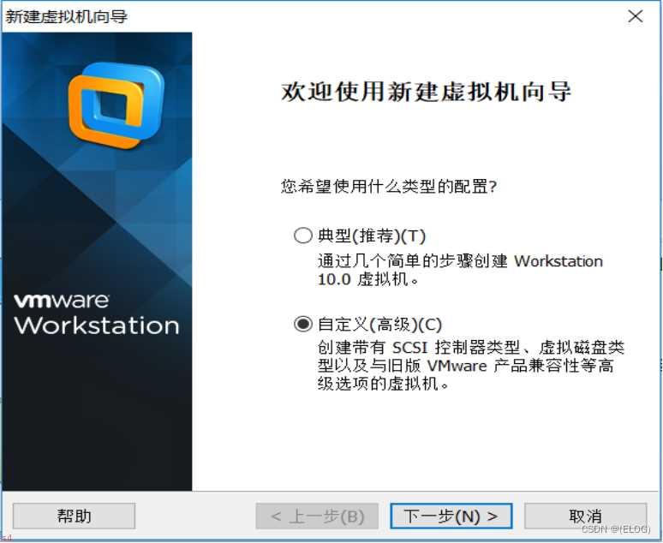Click the Workstation text in the banner
Viewport: 663px width, 543px height.
click(x=97, y=325)
